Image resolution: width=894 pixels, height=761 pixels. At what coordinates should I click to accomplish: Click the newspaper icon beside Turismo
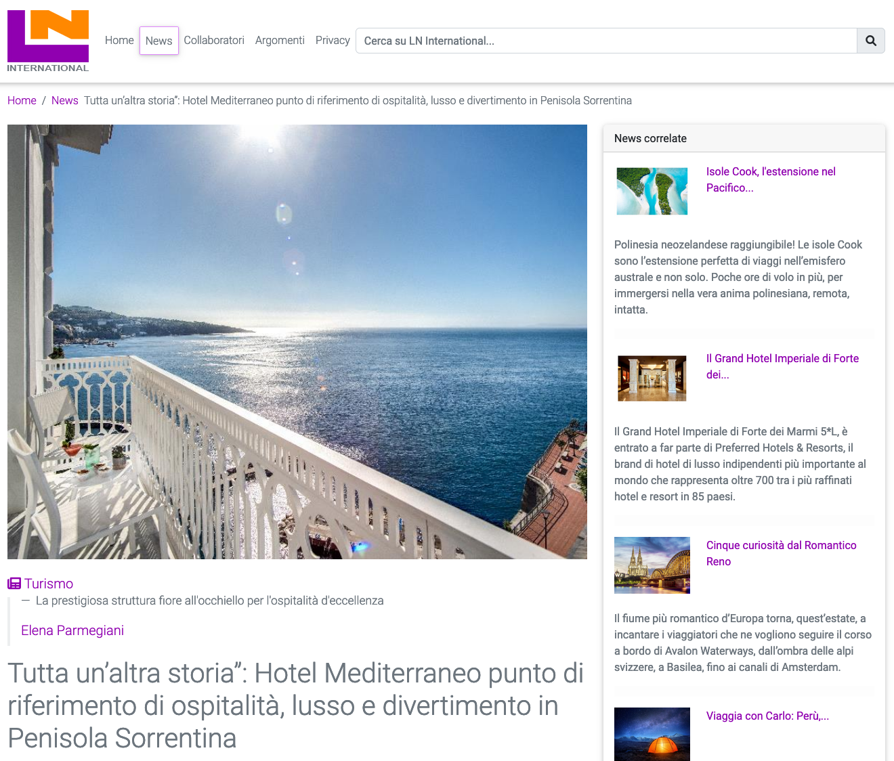14,584
